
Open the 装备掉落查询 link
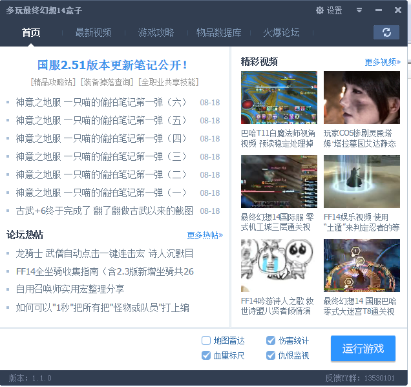(107, 82)
